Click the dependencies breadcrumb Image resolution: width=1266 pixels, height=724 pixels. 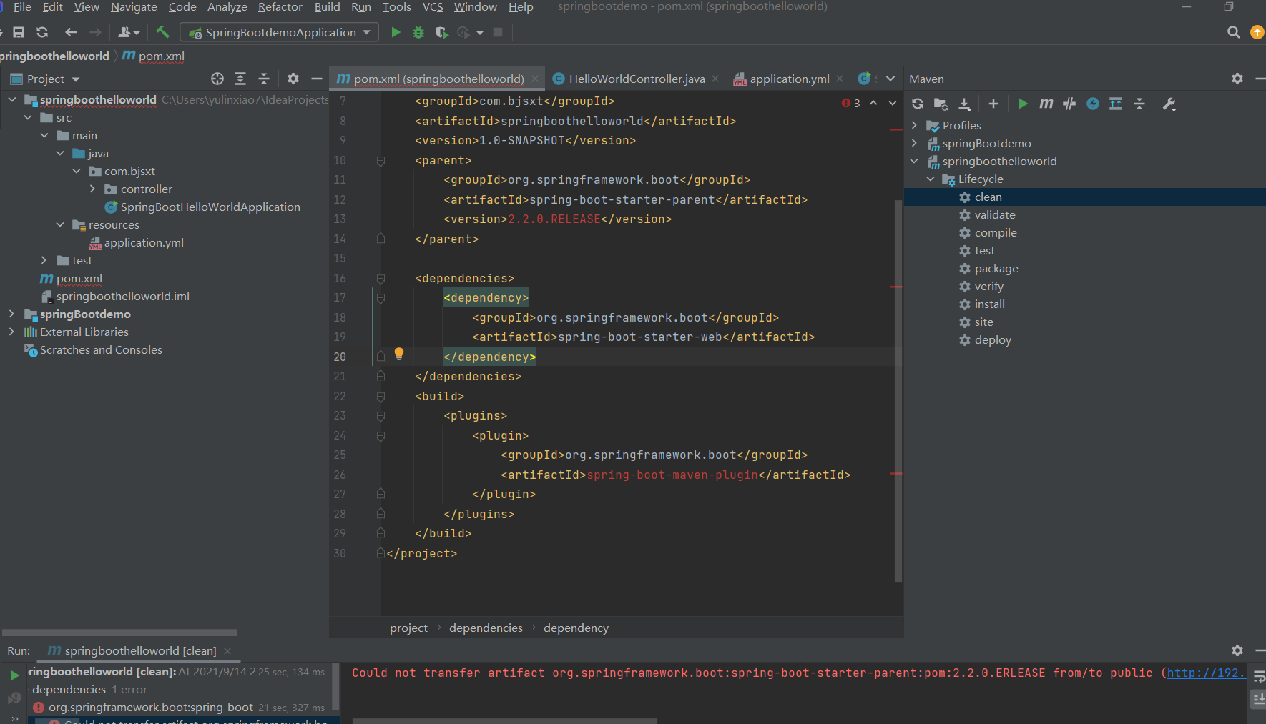point(486,628)
